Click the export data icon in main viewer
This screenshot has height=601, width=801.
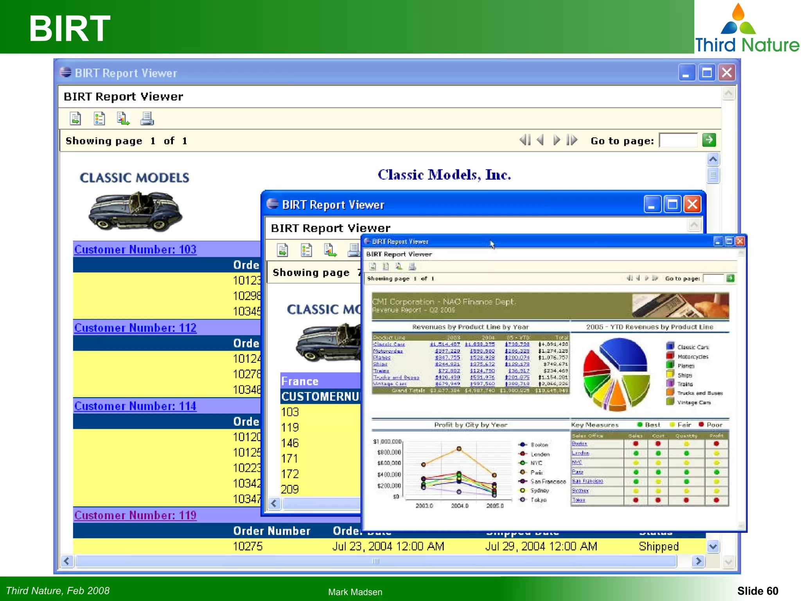[123, 118]
